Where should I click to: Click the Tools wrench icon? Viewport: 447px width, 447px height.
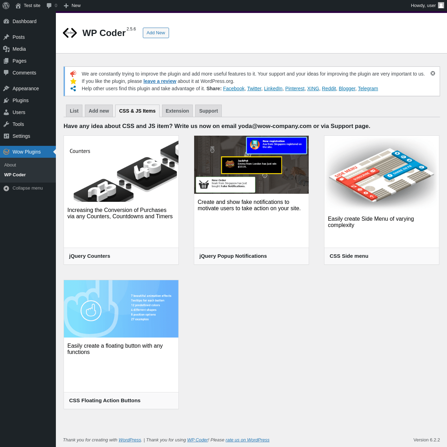point(6,124)
